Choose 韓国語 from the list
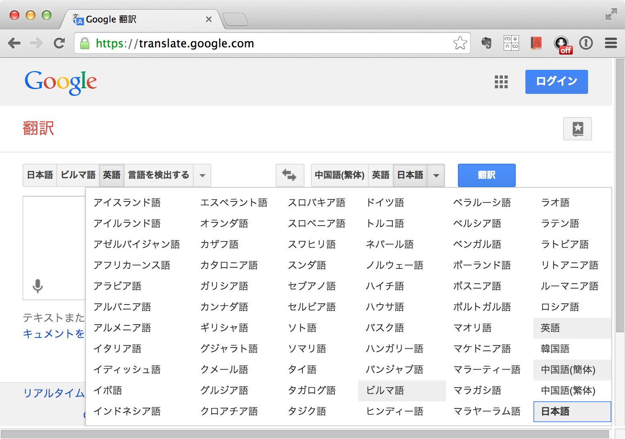This screenshot has height=439, width=625. 555,349
